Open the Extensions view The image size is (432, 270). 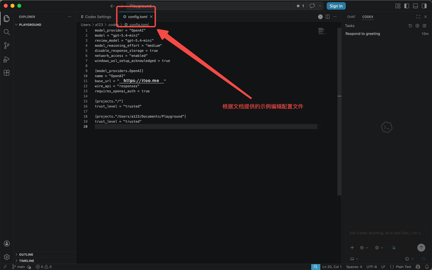tap(6, 73)
